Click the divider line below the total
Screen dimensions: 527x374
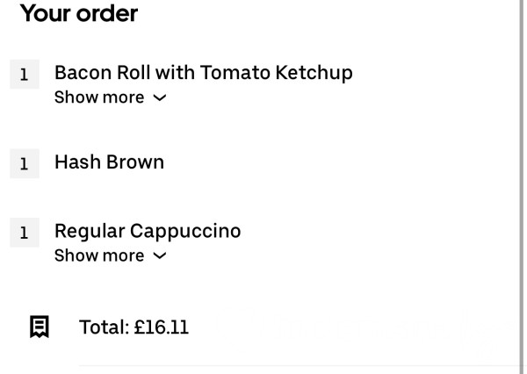point(300,365)
